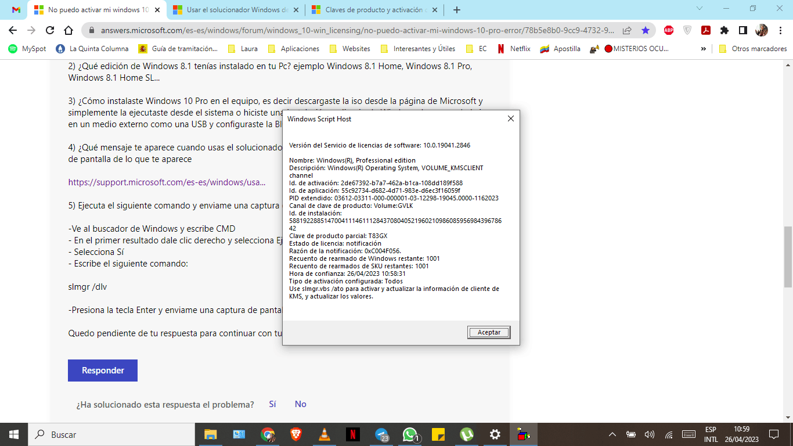Open uTorrent from the taskbar

[467, 434]
